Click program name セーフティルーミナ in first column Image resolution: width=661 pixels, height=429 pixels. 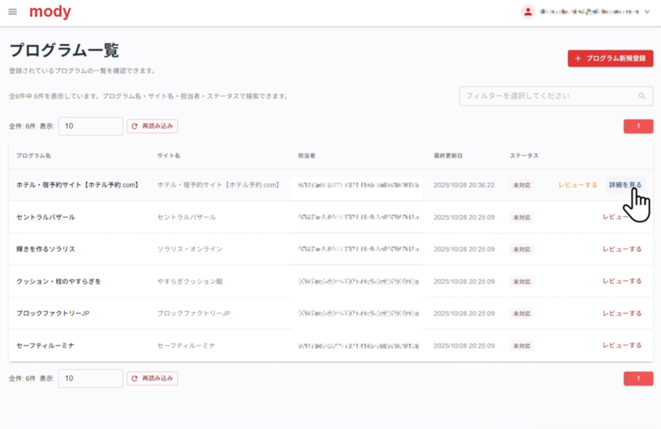pyautogui.click(x=45, y=346)
